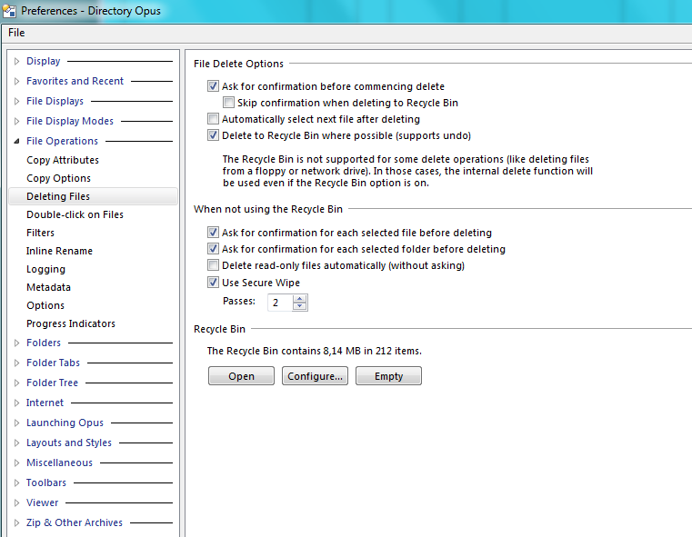The width and height of the screenshot is (692, 537).
Task: Enable Delete read-only files automatically
Action: [x=213, y=265]
